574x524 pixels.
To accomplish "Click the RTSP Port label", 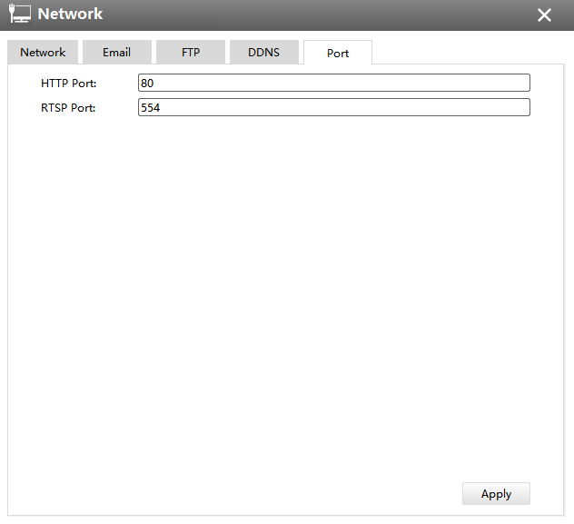I will [x=68, y=108].
